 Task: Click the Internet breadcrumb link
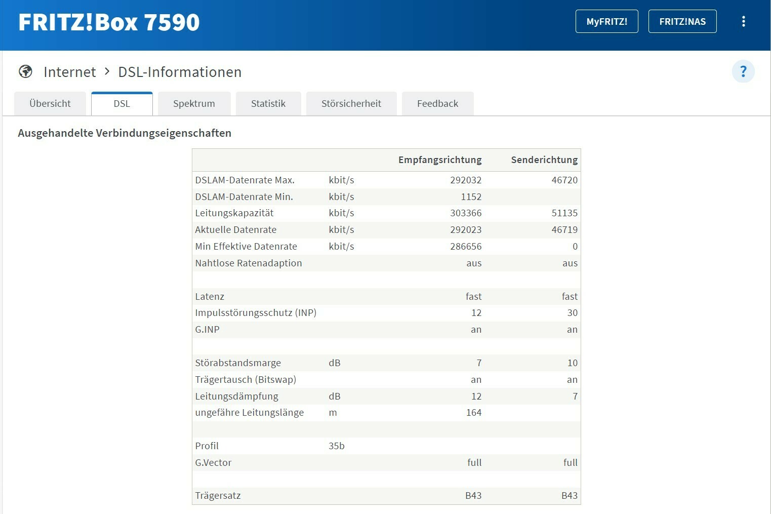point(70,72)
